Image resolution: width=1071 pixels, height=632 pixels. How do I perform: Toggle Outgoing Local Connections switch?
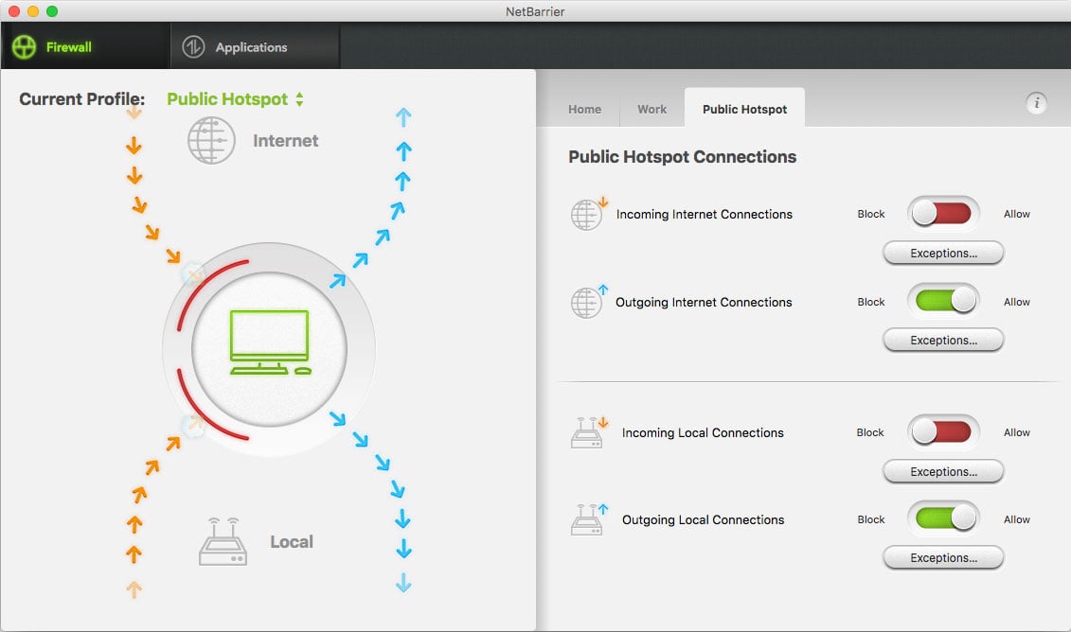[943, 518]
